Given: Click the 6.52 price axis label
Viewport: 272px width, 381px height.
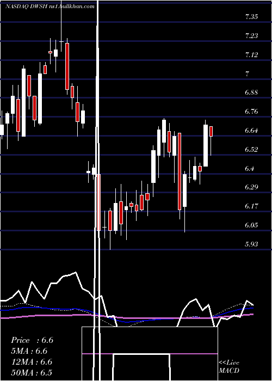Looking at the screenshot, I should 251,150.
